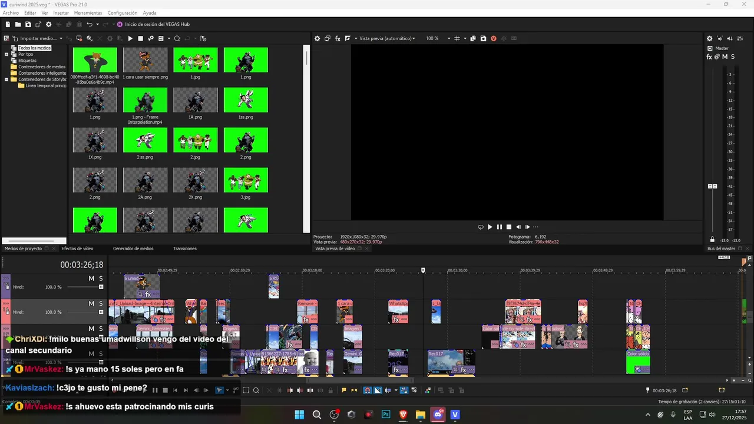
Task: Open the 100 % zoom dropdown in preview
Action: coord(448,38)
